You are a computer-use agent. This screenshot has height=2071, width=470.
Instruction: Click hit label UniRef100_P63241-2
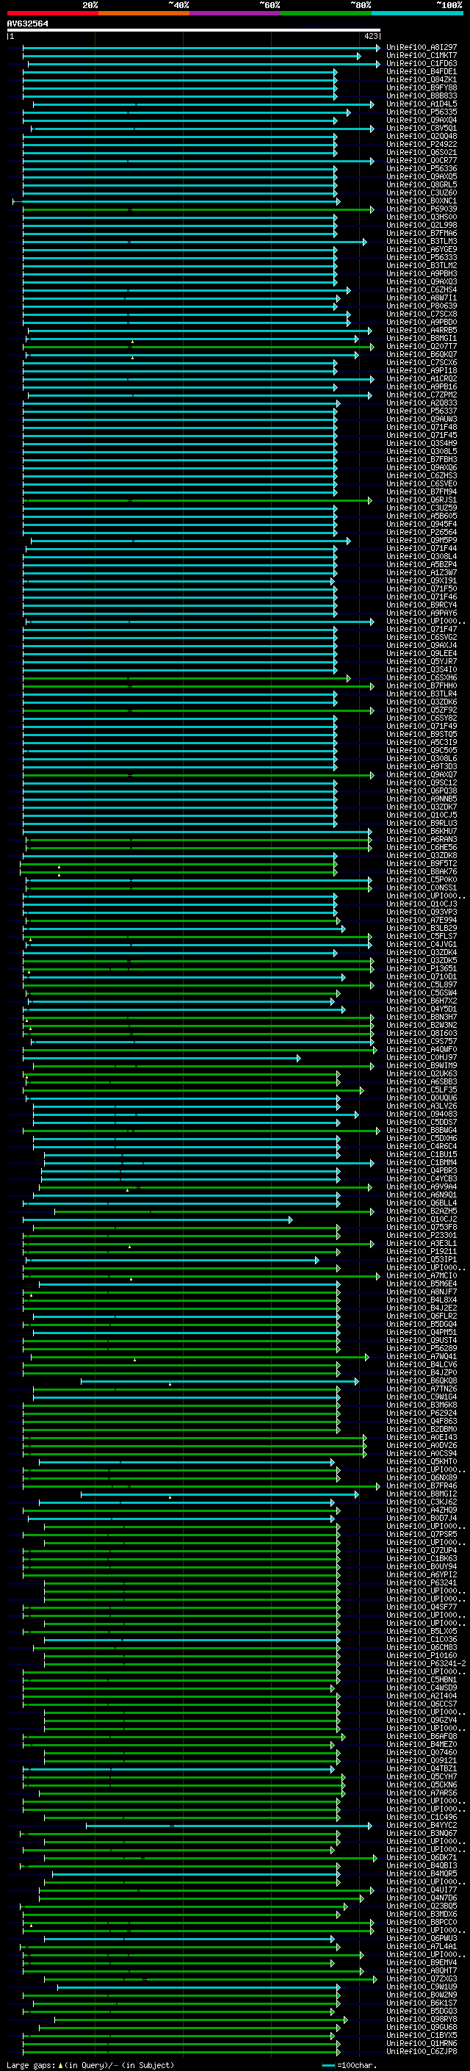coord(427,1665)
